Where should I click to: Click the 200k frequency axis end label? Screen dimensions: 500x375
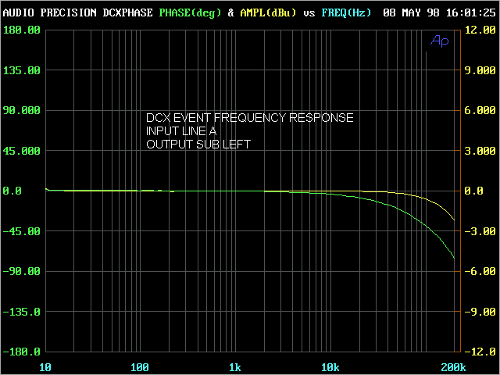point(452,367)
